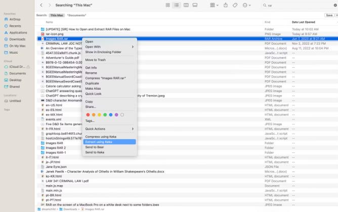Open Downloads in the sidebar
Image resolution: width=338 pixels, height=212 pixels.
tap(17, 39)
